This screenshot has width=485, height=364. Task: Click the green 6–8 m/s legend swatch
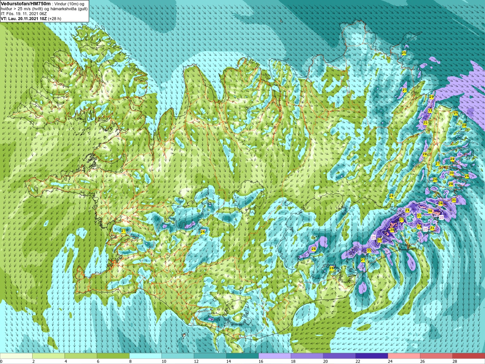pyautogui.click(x=113, y=356)
